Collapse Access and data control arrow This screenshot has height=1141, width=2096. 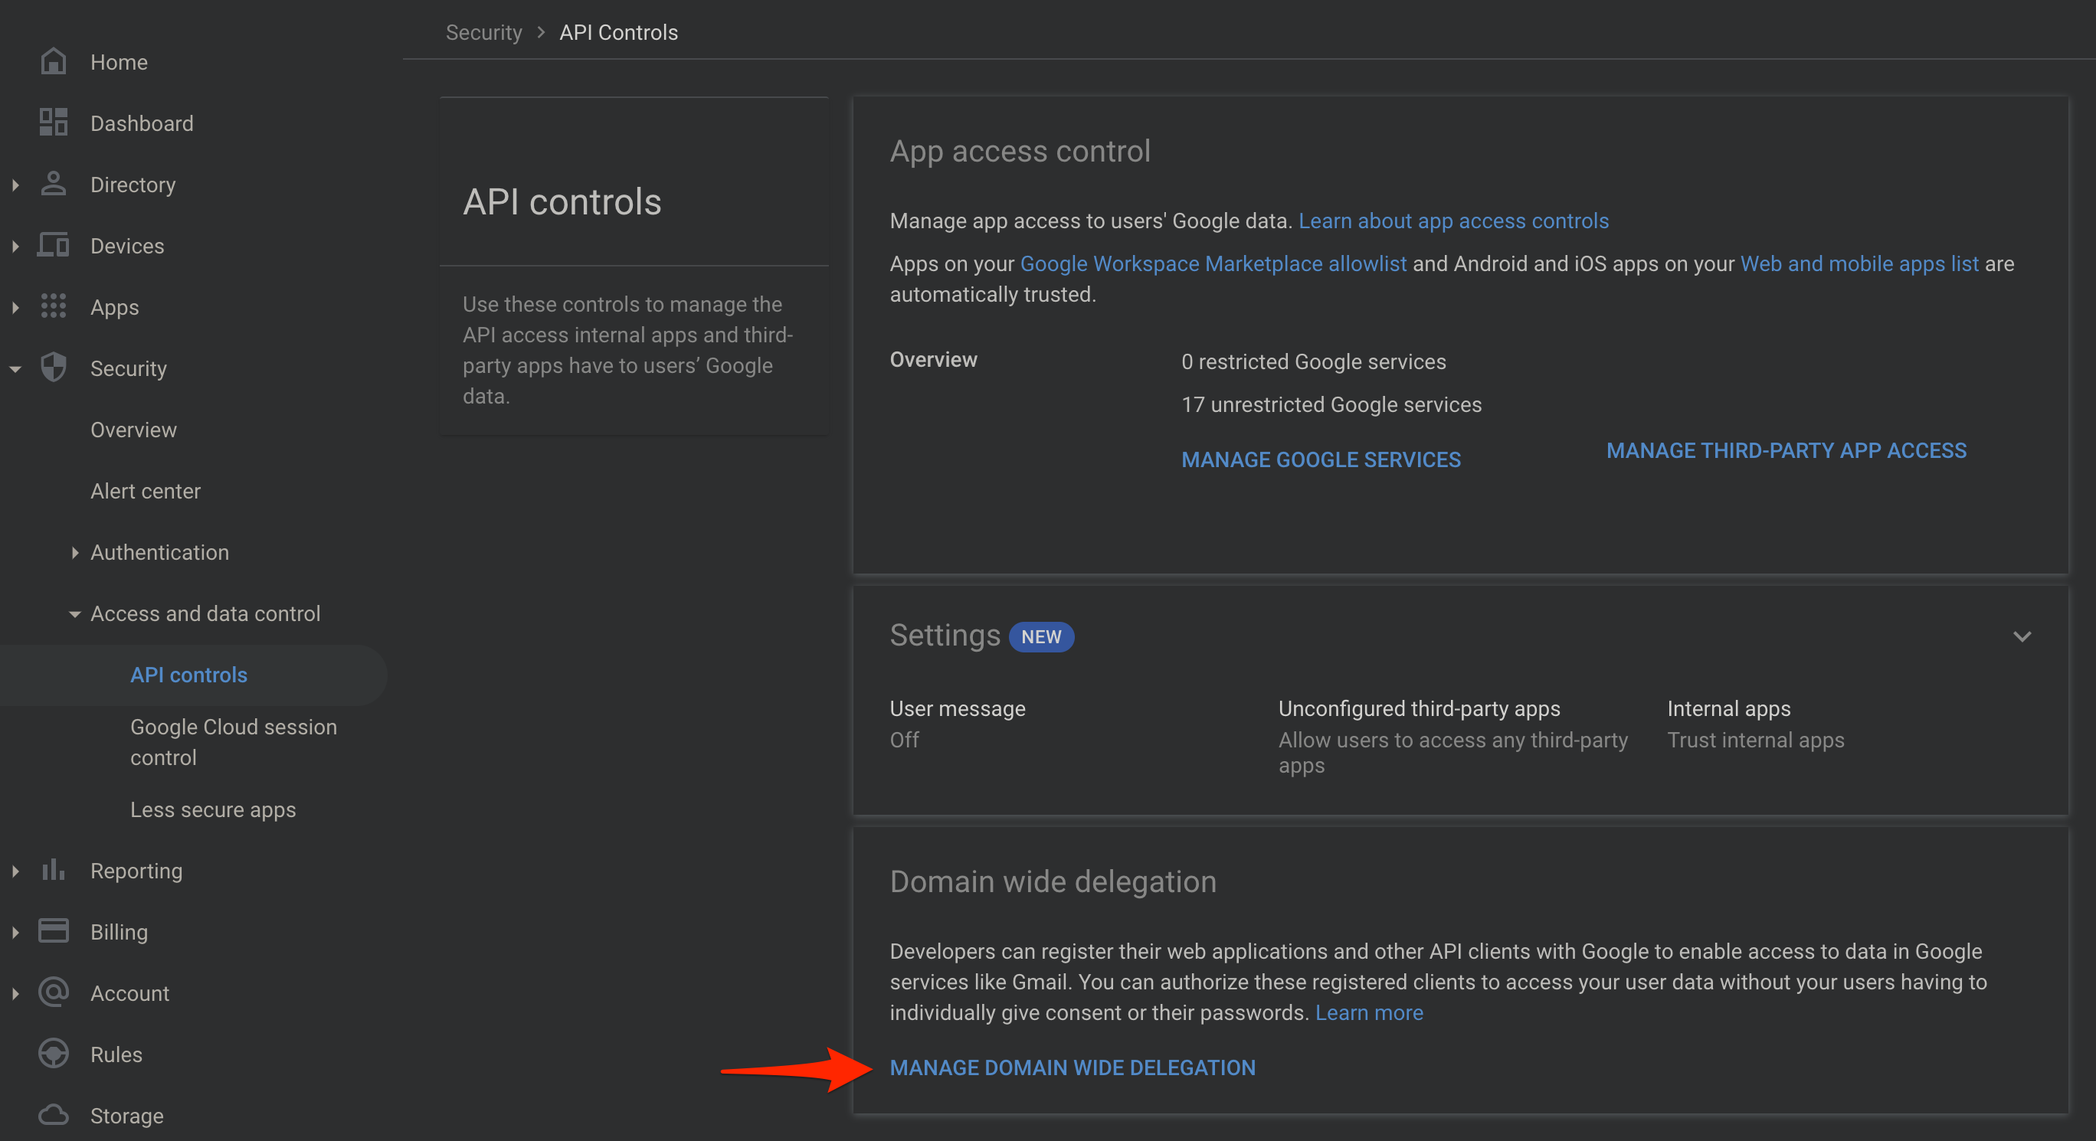coord(75,615)
